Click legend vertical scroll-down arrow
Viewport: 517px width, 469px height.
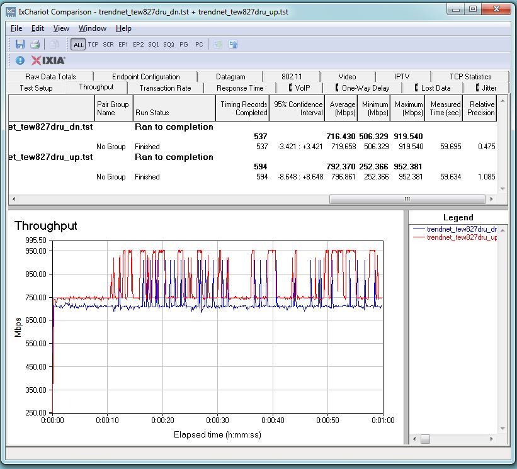click(503, 429)
